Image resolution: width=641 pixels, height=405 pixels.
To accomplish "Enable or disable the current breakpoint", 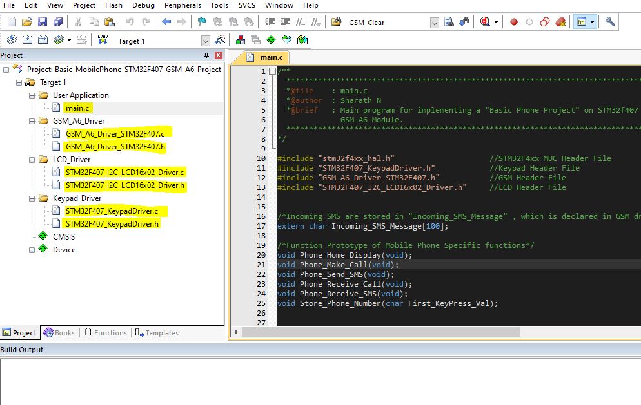I will tap(529, 21).
